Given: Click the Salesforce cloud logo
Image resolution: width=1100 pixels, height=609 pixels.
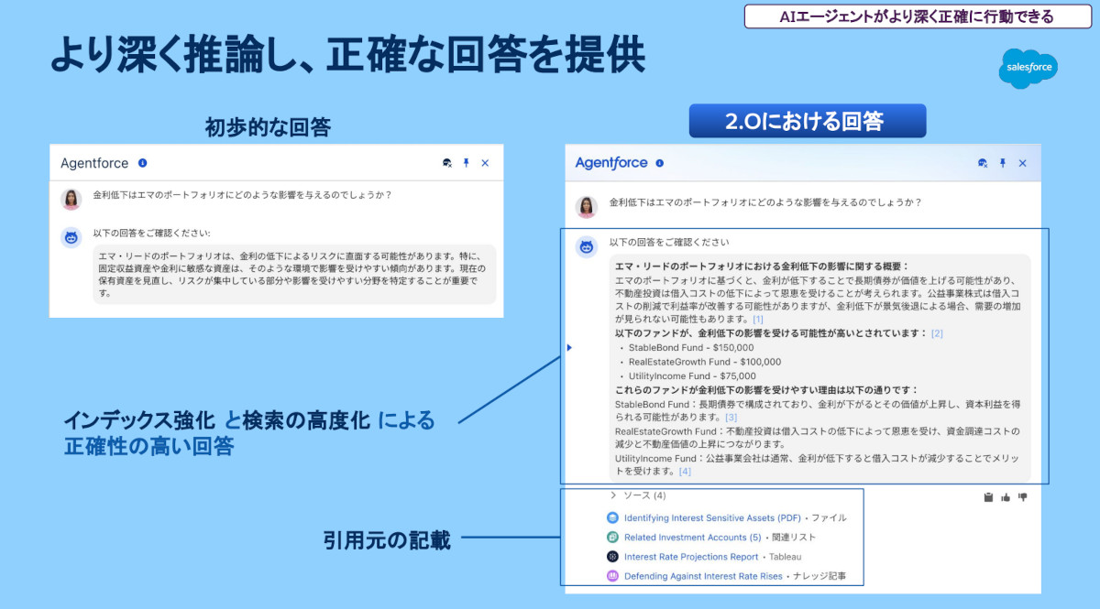Looking at the screenshot, I should [x=1028, y=69].
